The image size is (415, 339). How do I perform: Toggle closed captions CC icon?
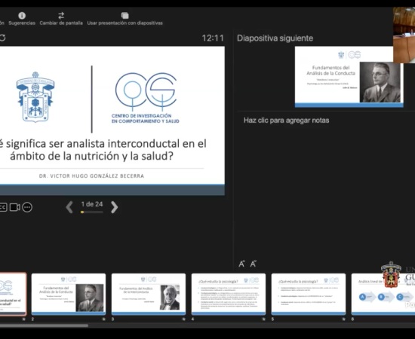click(x=3, y=207)
